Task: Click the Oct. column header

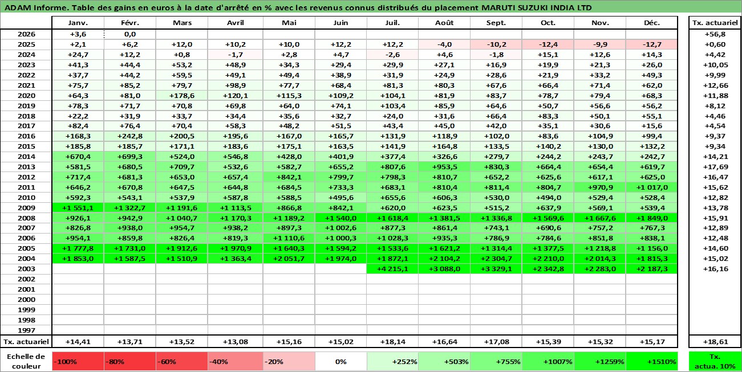Action: [548, 23]
